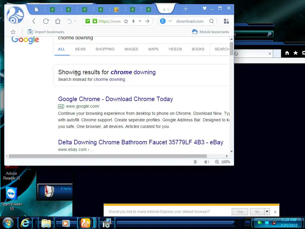
Task: Click the scroll down arrow
Action: point(231,151)
